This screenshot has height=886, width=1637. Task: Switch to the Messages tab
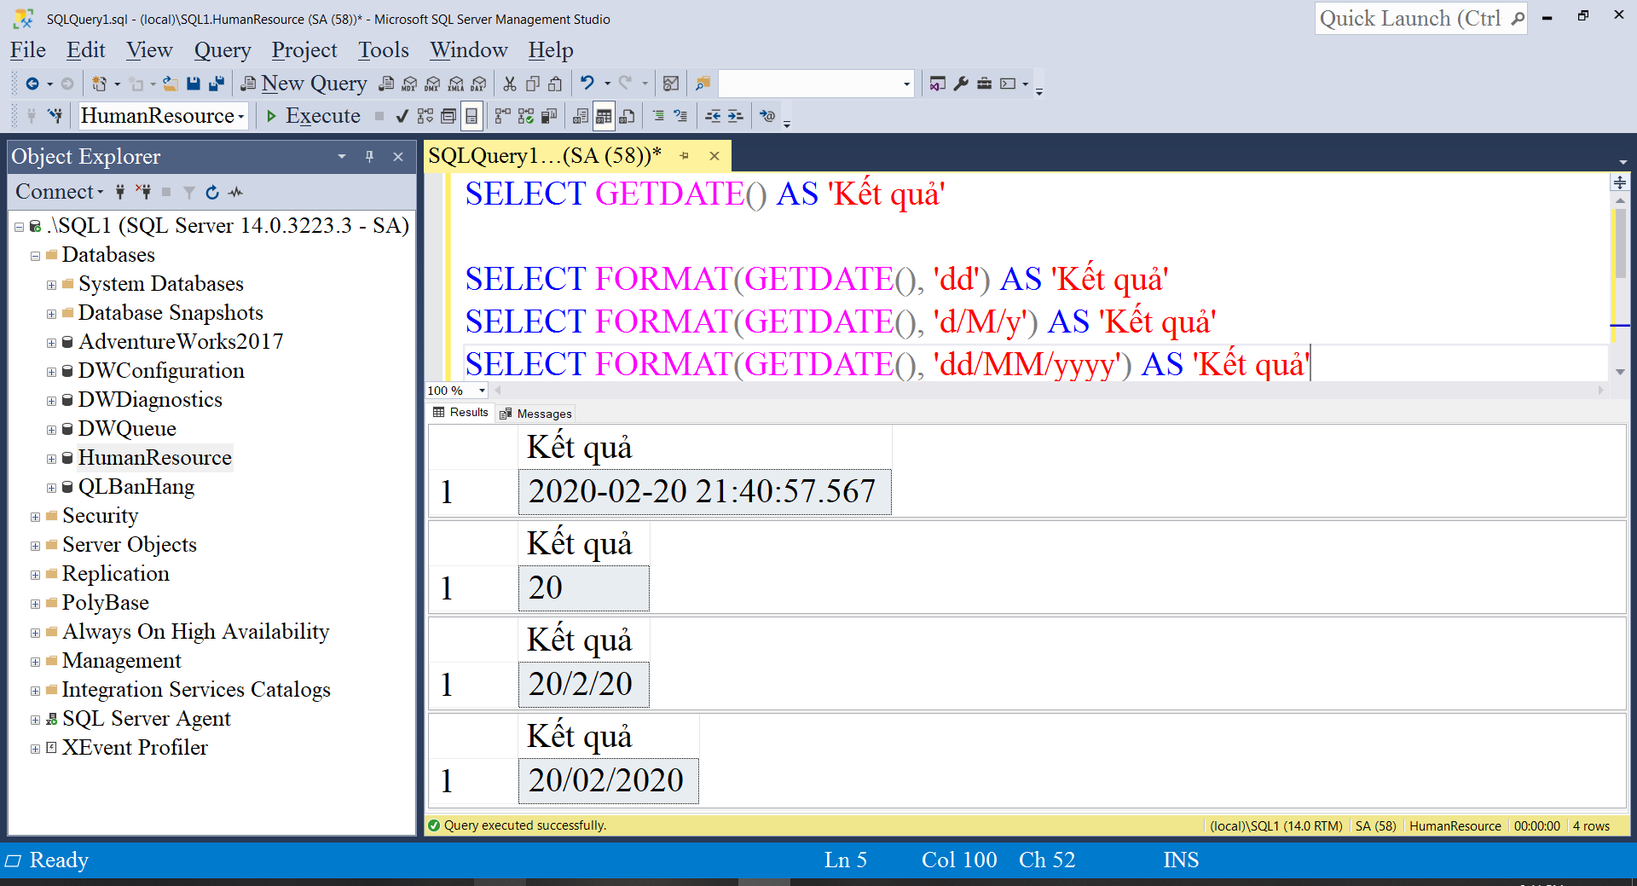click(536, 414)
